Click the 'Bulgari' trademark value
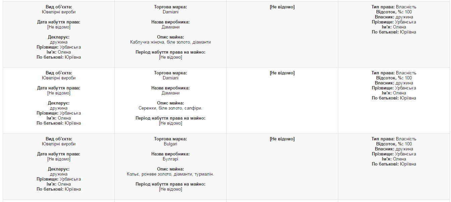451x202 pixels. 170,144
